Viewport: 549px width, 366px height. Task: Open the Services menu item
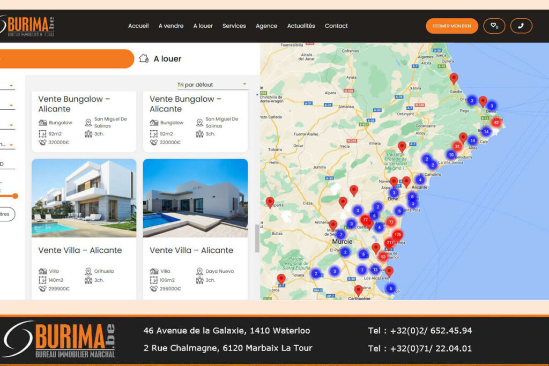coord(234,26)
